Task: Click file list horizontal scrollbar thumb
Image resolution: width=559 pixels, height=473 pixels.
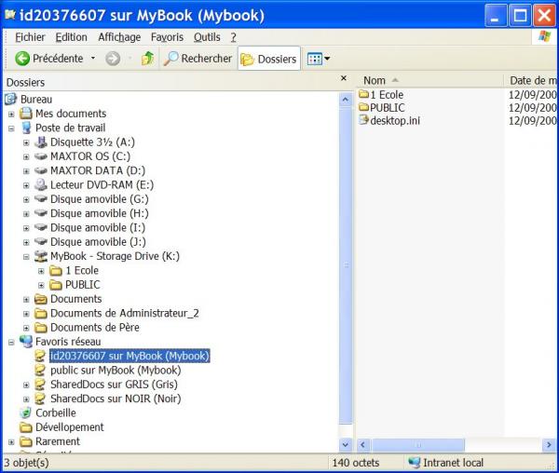Action: tap(418, 445)
